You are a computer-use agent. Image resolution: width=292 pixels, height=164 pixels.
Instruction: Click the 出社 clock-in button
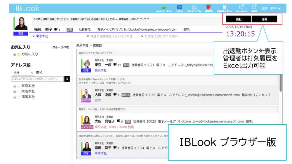239,19
